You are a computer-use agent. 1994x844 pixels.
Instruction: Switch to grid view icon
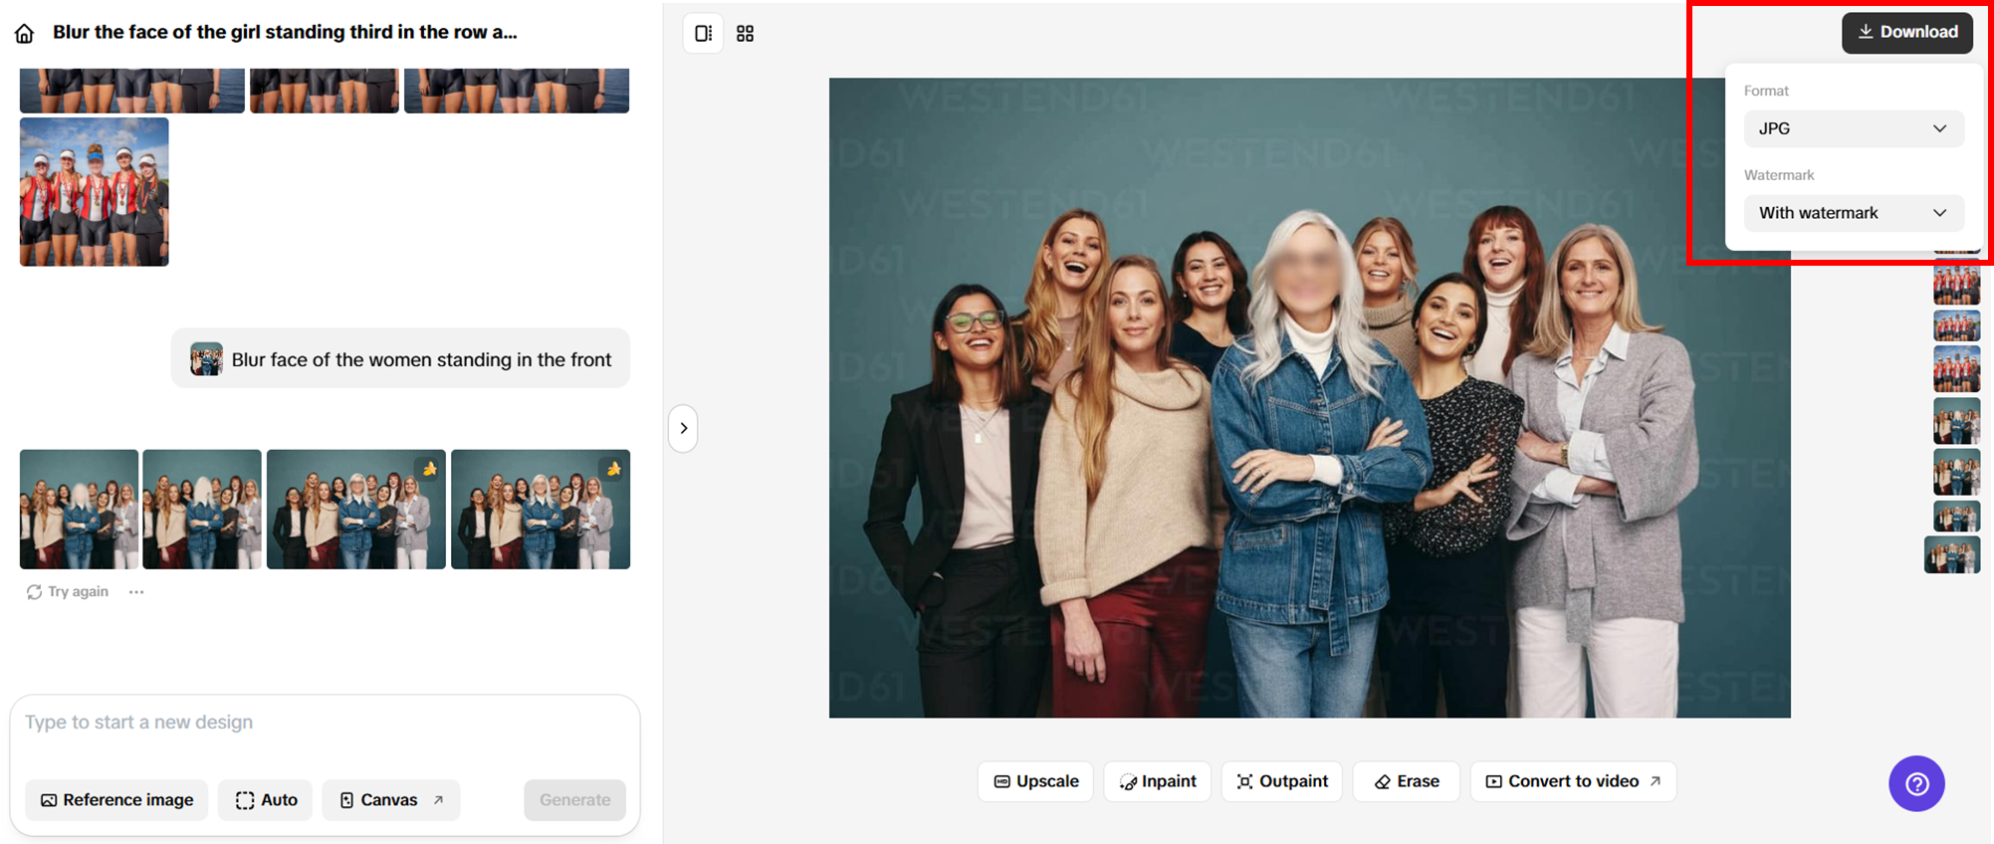tap(745, 34)
